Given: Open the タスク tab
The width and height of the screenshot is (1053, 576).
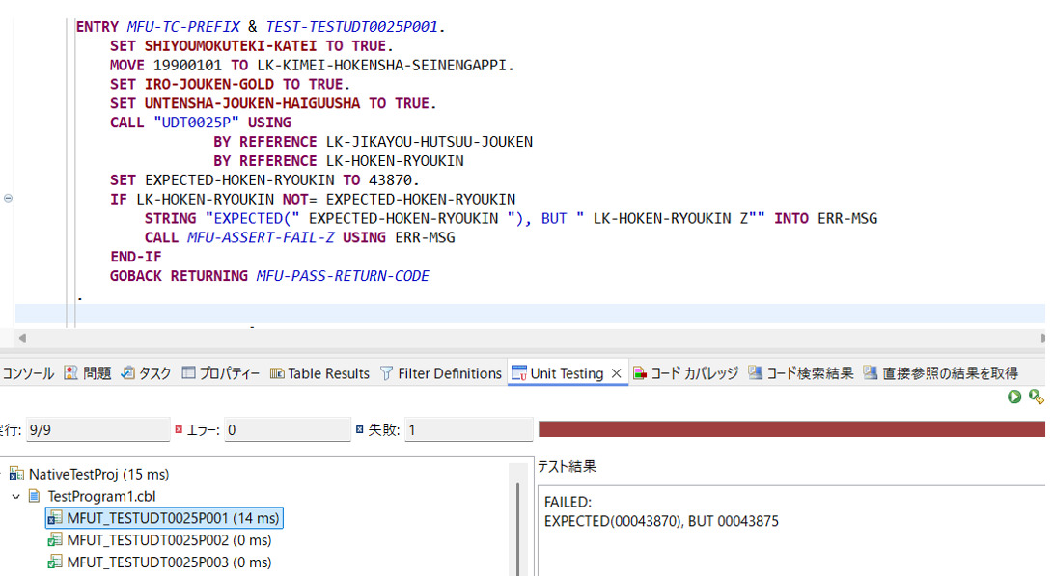Looking at the screenshot, I should [x=135, y=373].
